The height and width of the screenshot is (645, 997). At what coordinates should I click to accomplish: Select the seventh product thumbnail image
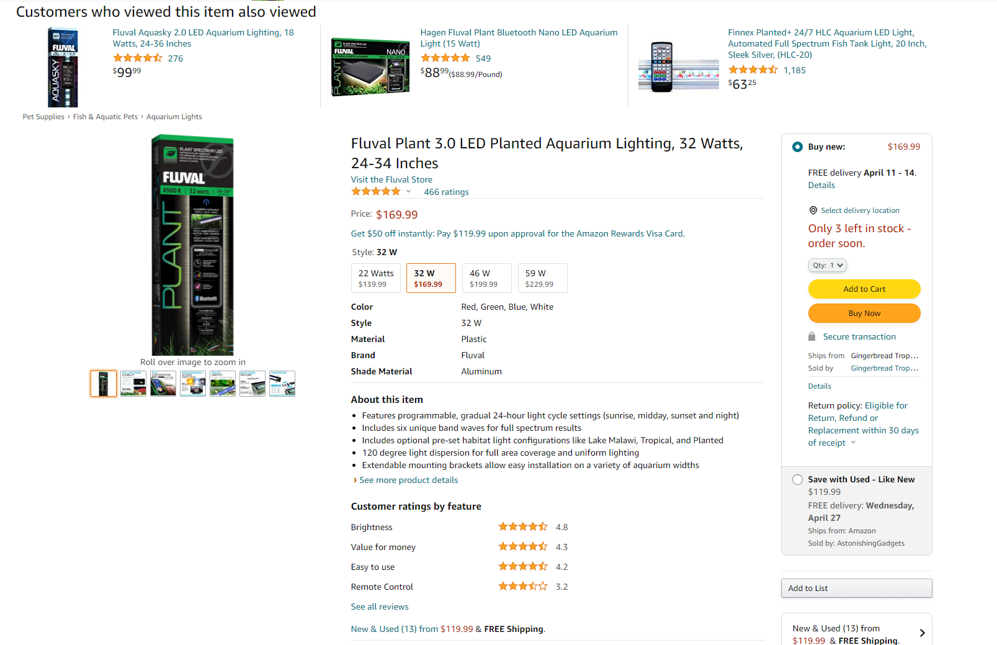[282, 384]
